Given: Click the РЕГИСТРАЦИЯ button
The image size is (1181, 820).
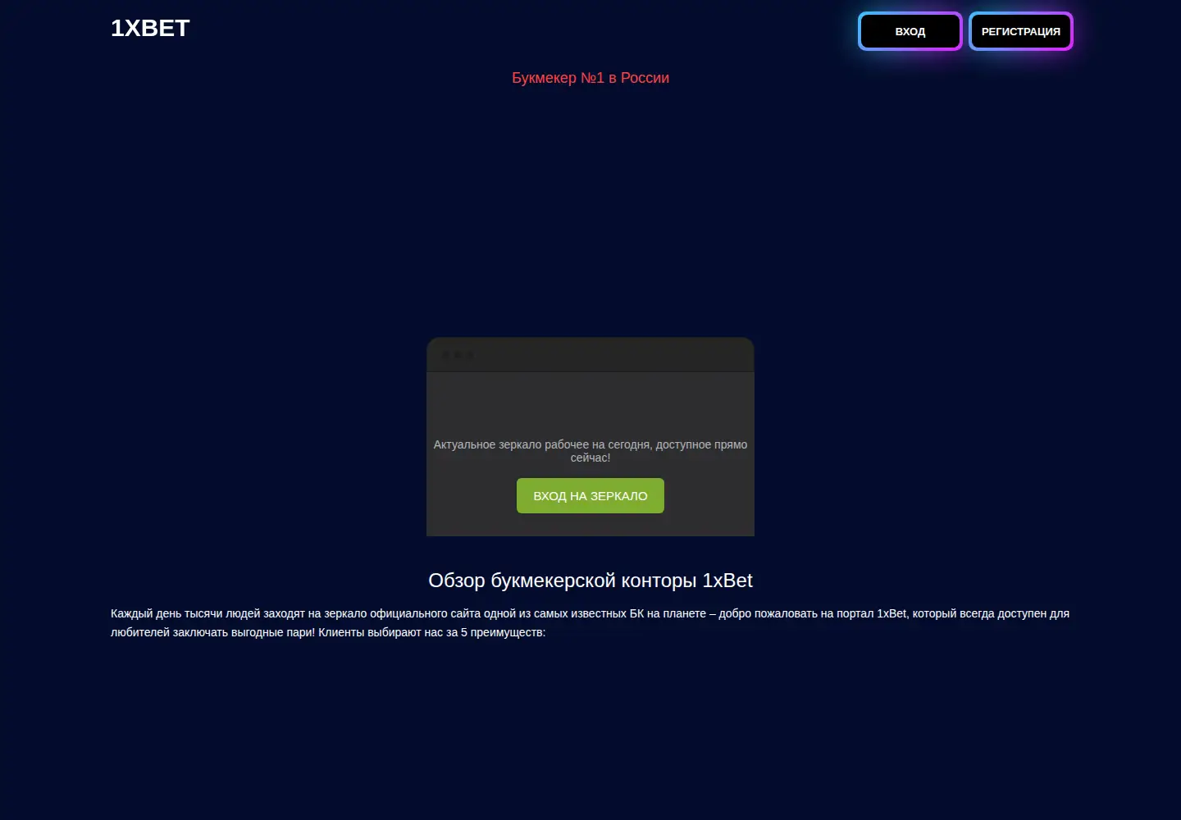Looking at the screenshot, I should click(1020, 31).
